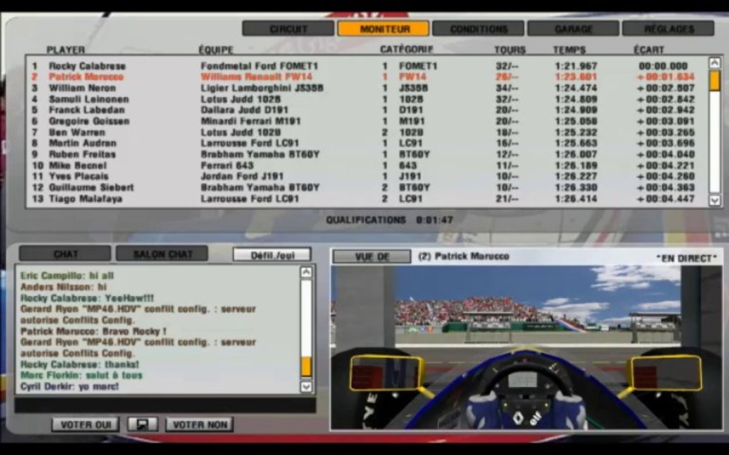Click the CHAT button
Viewport: 729px width, 455px height.
(x=65, y=253)
